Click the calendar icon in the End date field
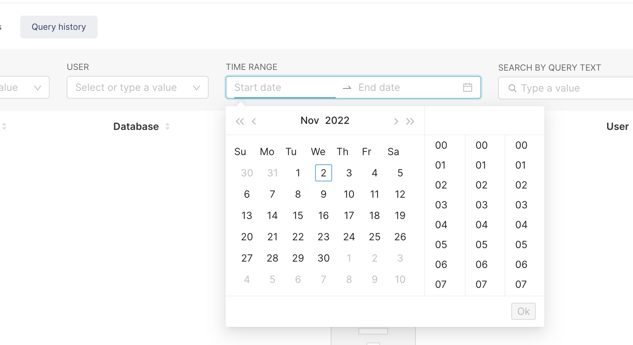This screenshot has height=345, width=633. (467, 87)
